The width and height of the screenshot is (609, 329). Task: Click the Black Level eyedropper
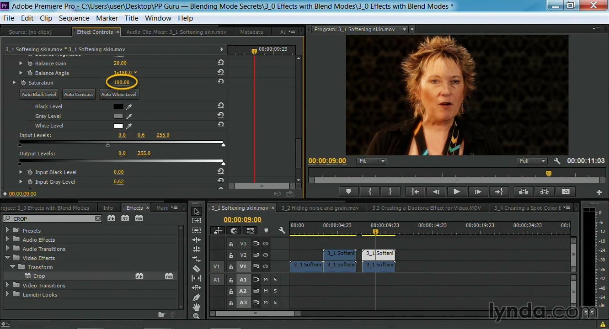(x=129, y=106)
